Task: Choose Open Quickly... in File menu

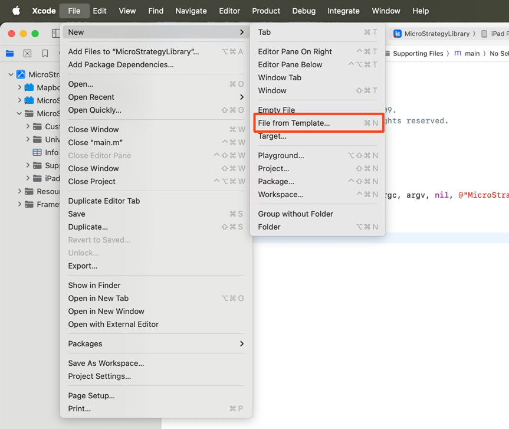Action: pos(156,110)
